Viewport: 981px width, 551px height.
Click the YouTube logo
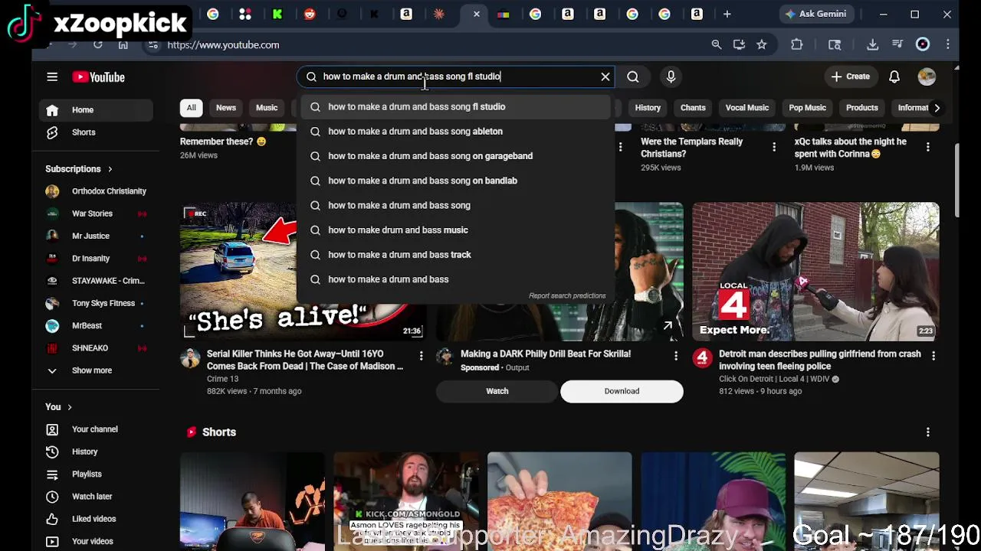tap(98, 77)
